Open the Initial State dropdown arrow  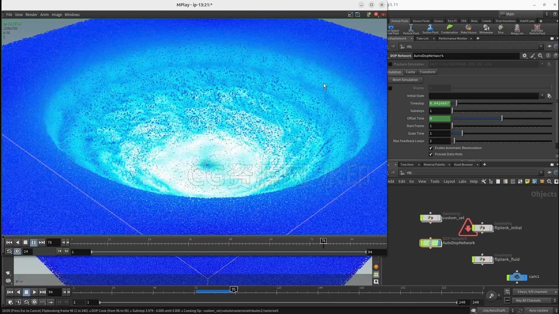[x=542, y=96]
